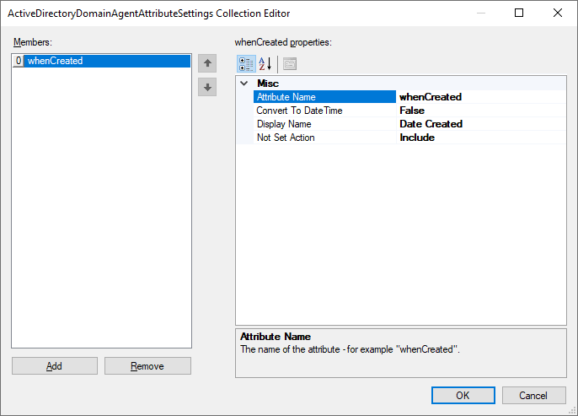Click the Categorized view icon
The width and height of the screenshot is (578, 416).
click(x=246, y=64)
